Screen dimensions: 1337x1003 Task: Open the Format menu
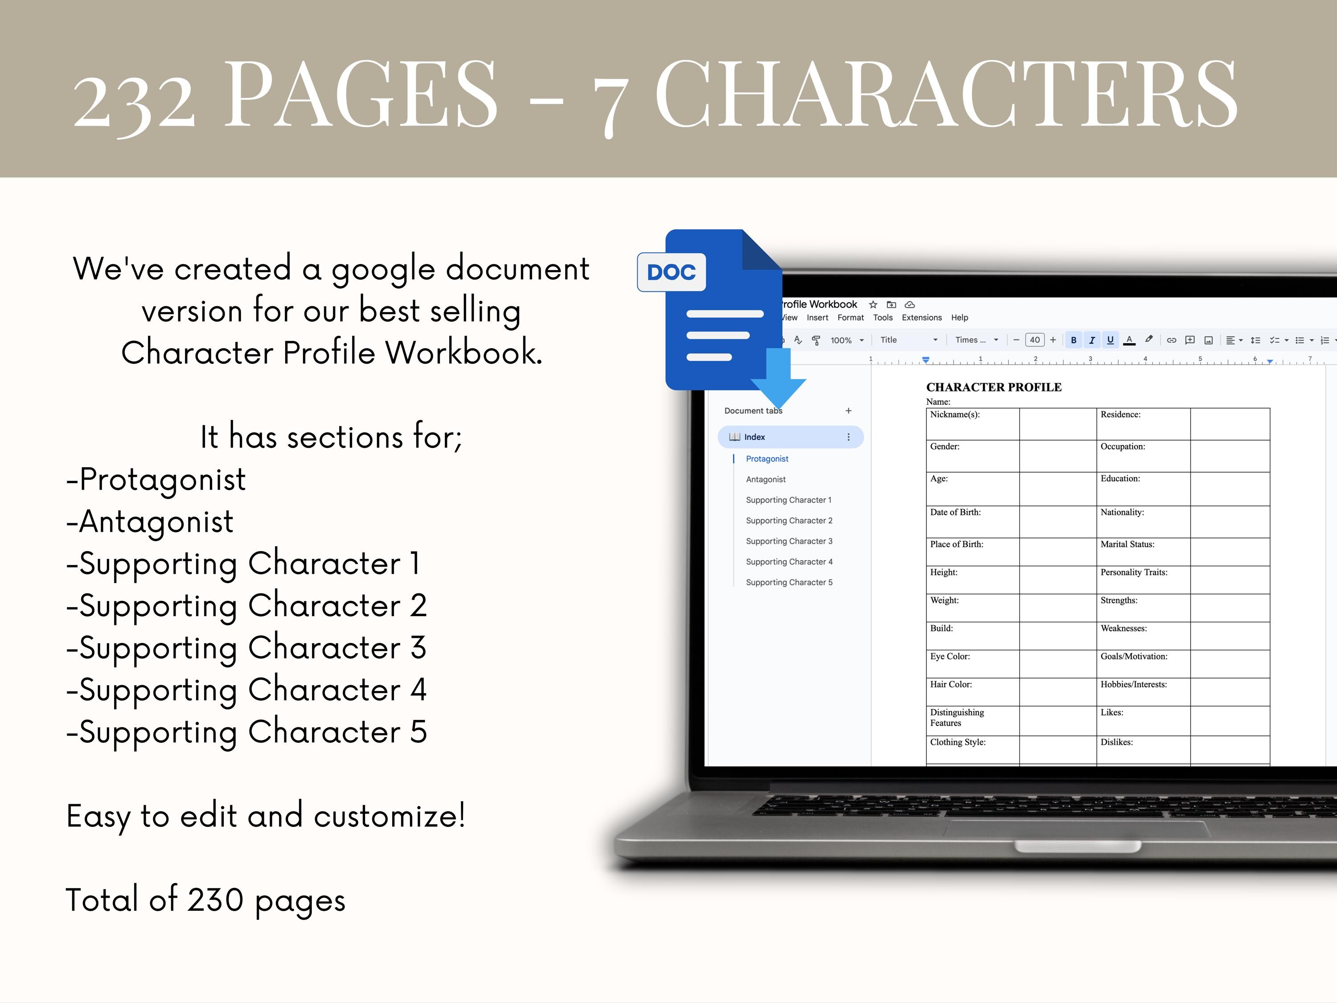point(850,317)
